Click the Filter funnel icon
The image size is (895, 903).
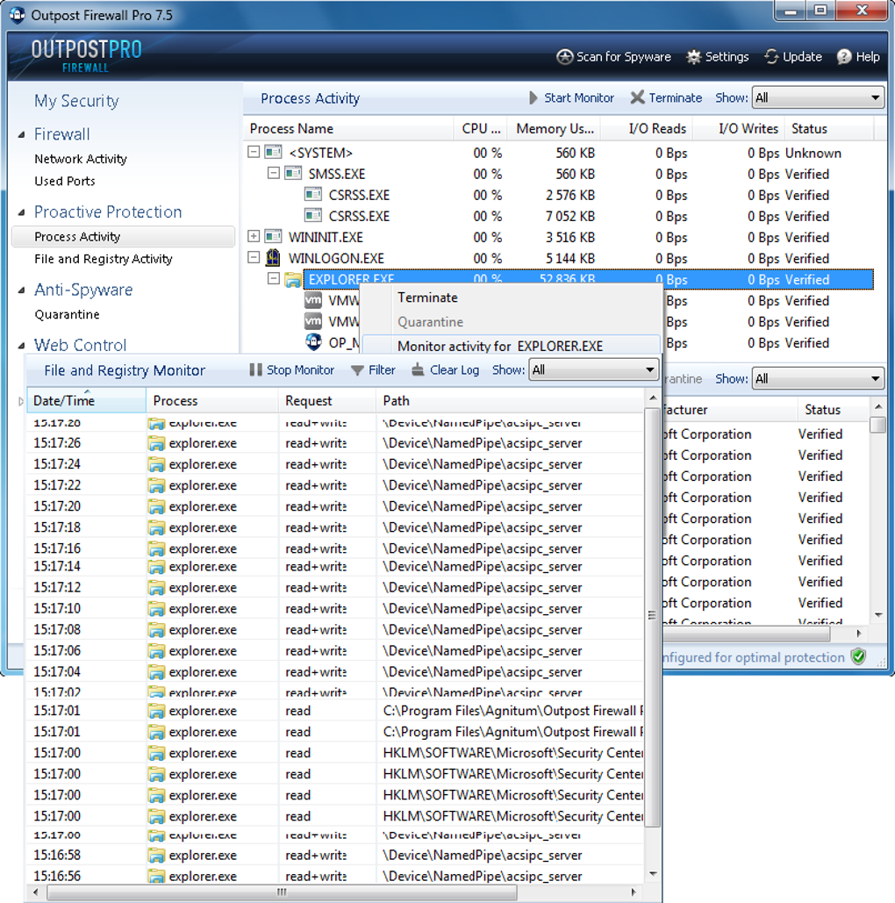(x=357, y=370)
